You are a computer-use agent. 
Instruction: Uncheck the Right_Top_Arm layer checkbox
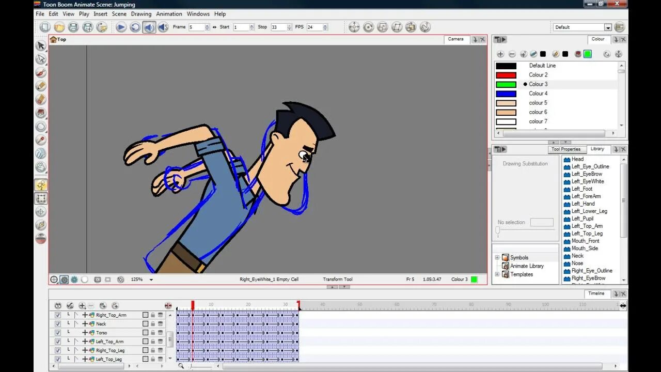click(x=58, y=315)
